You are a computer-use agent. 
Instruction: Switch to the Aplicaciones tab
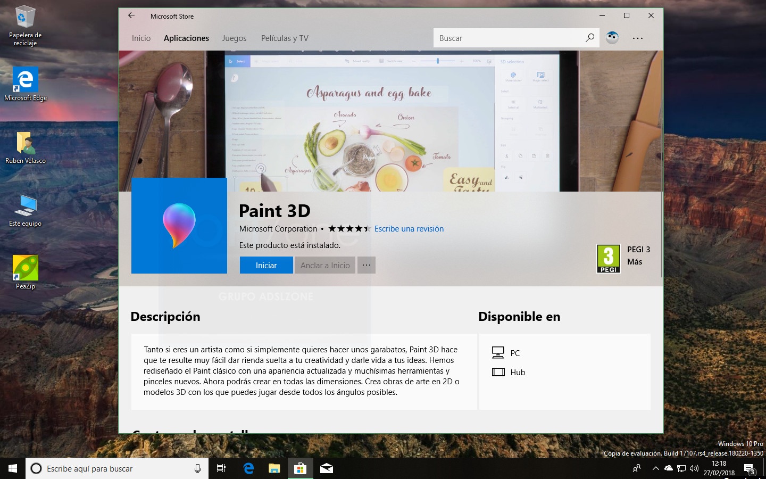[x=186, y=38]
